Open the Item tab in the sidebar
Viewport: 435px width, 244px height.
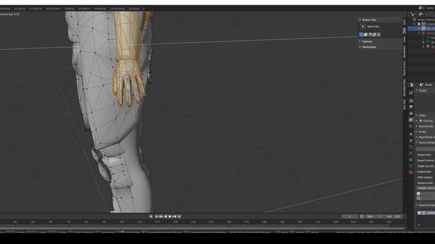pos(404,22)
